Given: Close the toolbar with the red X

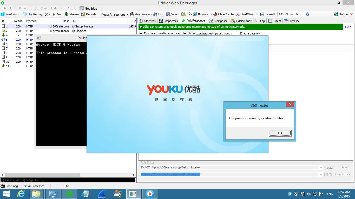Looking at the screenshot, I should pyautogui.click(x=351, y=14).
